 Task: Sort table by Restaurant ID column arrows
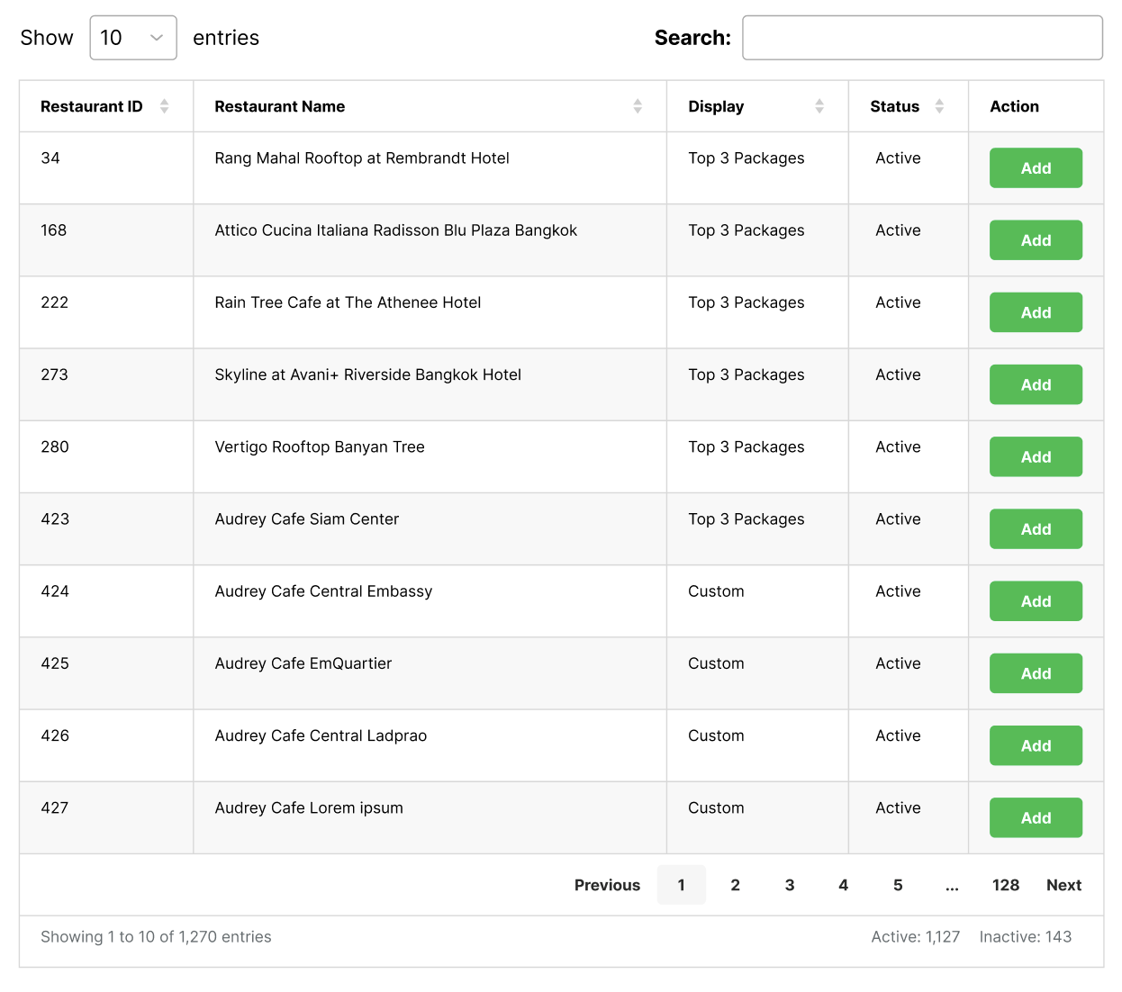pyautogui.click(x=164, y=106)
